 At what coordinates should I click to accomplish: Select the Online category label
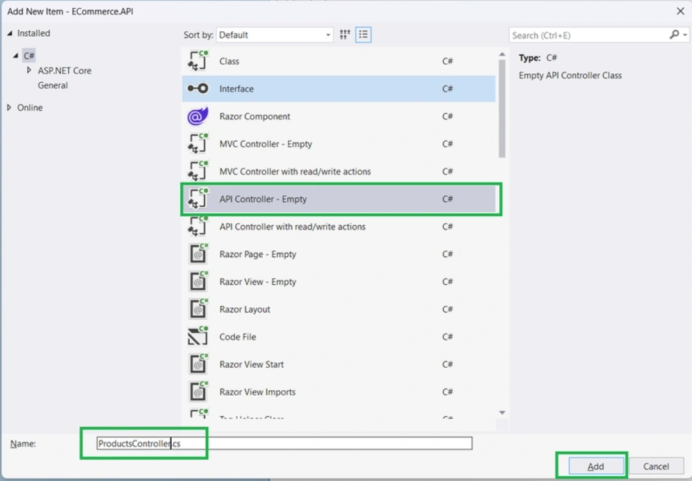click(x=30, y=108)
